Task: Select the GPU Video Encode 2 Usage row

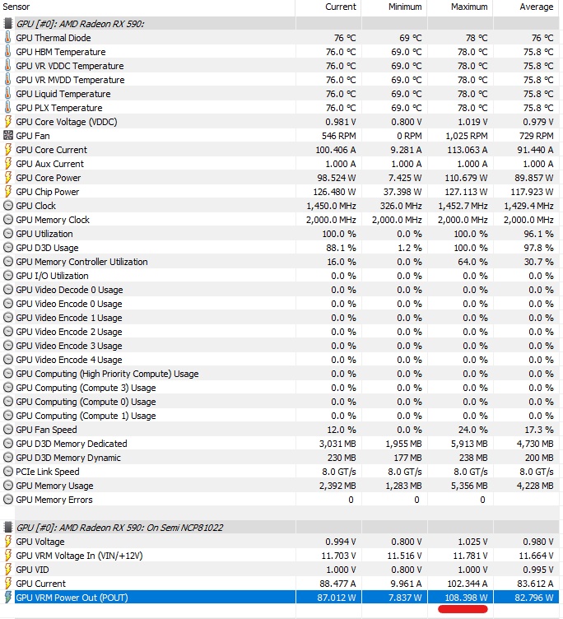Action: 281,332
